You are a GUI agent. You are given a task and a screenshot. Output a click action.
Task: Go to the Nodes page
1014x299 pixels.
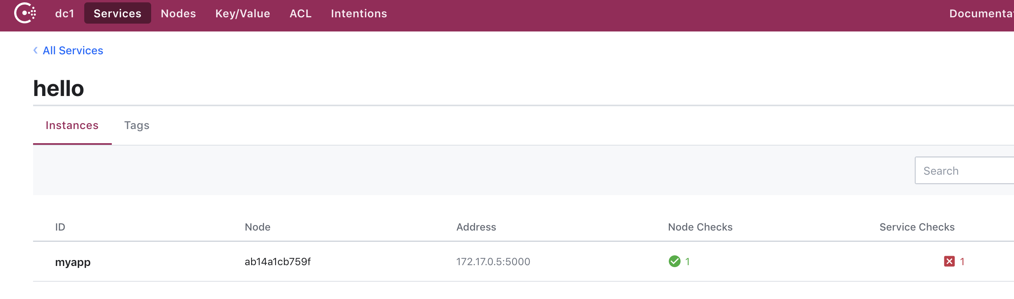(x=178, y=13)
